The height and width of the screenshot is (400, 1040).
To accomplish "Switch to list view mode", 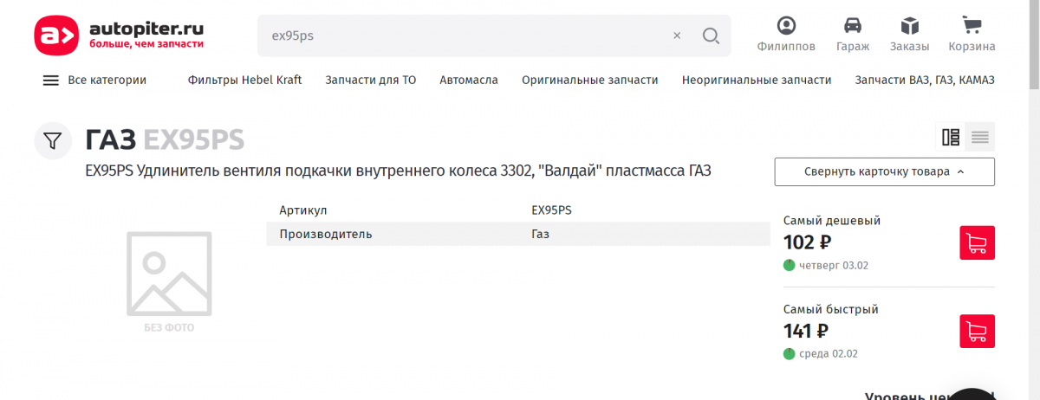I will (980, 137).
